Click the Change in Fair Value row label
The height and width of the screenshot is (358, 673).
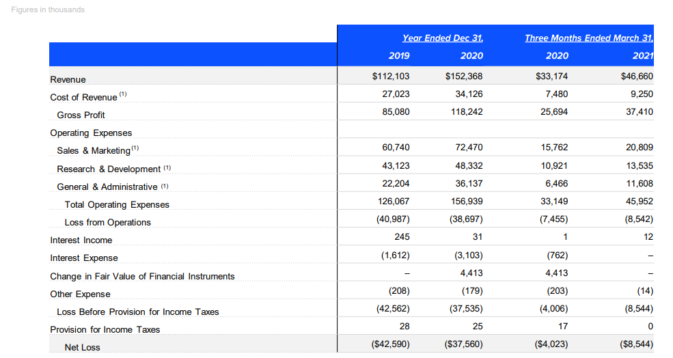[x=142, y=277]
